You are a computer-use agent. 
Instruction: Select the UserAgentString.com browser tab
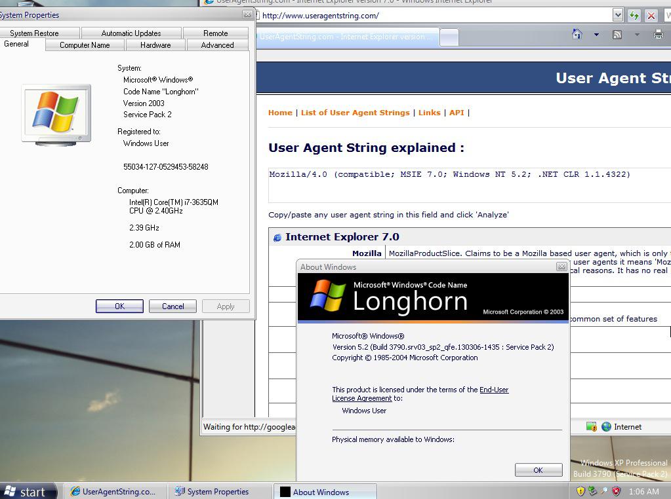pyautogui.click(x=346, y=37)
